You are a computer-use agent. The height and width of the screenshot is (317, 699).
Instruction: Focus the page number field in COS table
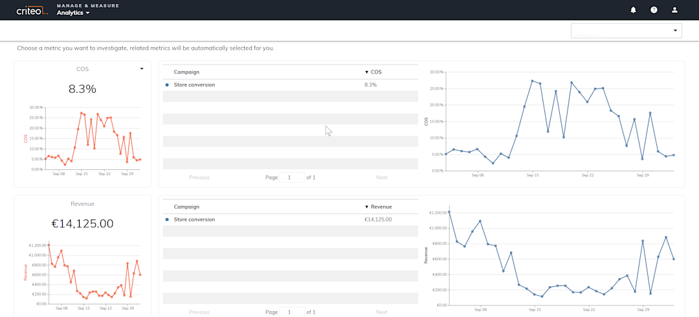tap(292, 178)
